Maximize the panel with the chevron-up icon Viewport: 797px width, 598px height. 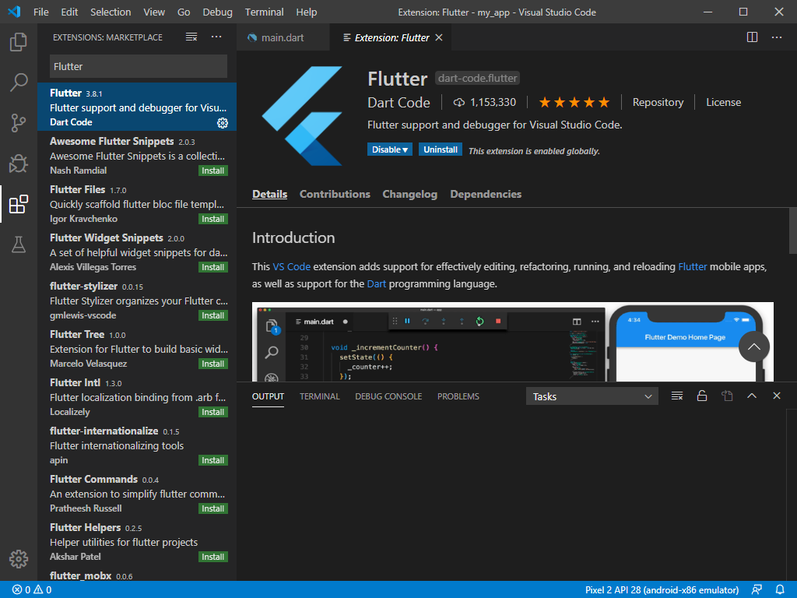[x=752, y=396]
